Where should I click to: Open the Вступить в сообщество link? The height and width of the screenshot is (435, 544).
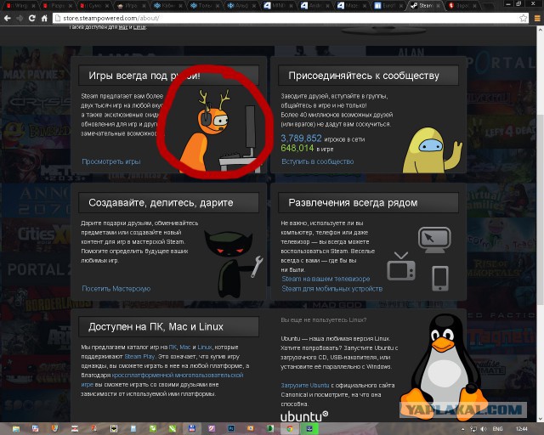pos(317,161)
